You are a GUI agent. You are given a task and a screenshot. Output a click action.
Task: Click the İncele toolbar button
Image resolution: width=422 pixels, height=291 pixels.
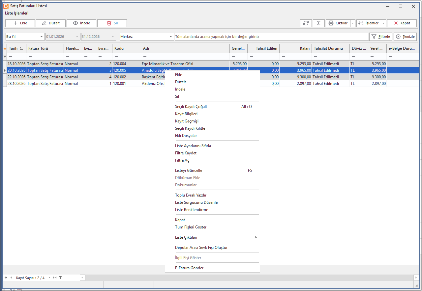81,23
